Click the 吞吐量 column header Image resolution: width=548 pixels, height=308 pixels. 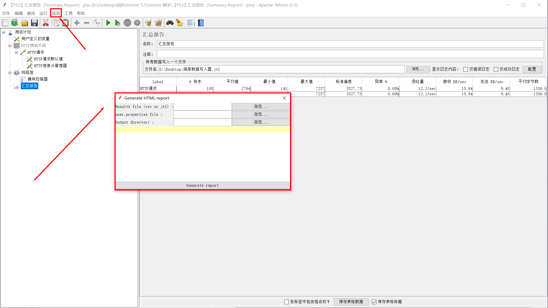point(417,81)
